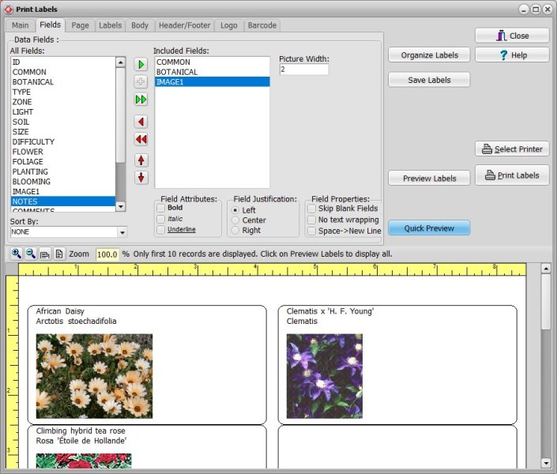Click Quick Preview button
557x474 pixels.
coord(429,228)
